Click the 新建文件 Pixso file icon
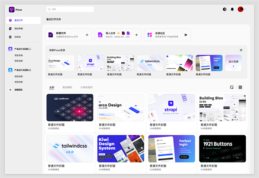 coord(51,35)
